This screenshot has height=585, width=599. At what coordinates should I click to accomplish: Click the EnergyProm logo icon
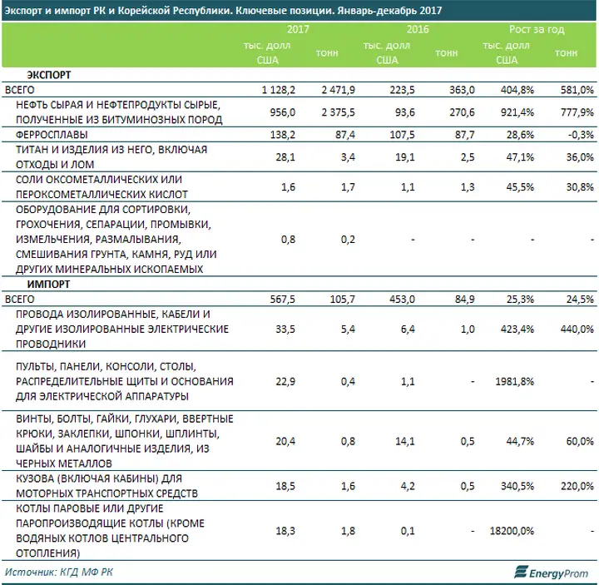[x=521, y=573]
